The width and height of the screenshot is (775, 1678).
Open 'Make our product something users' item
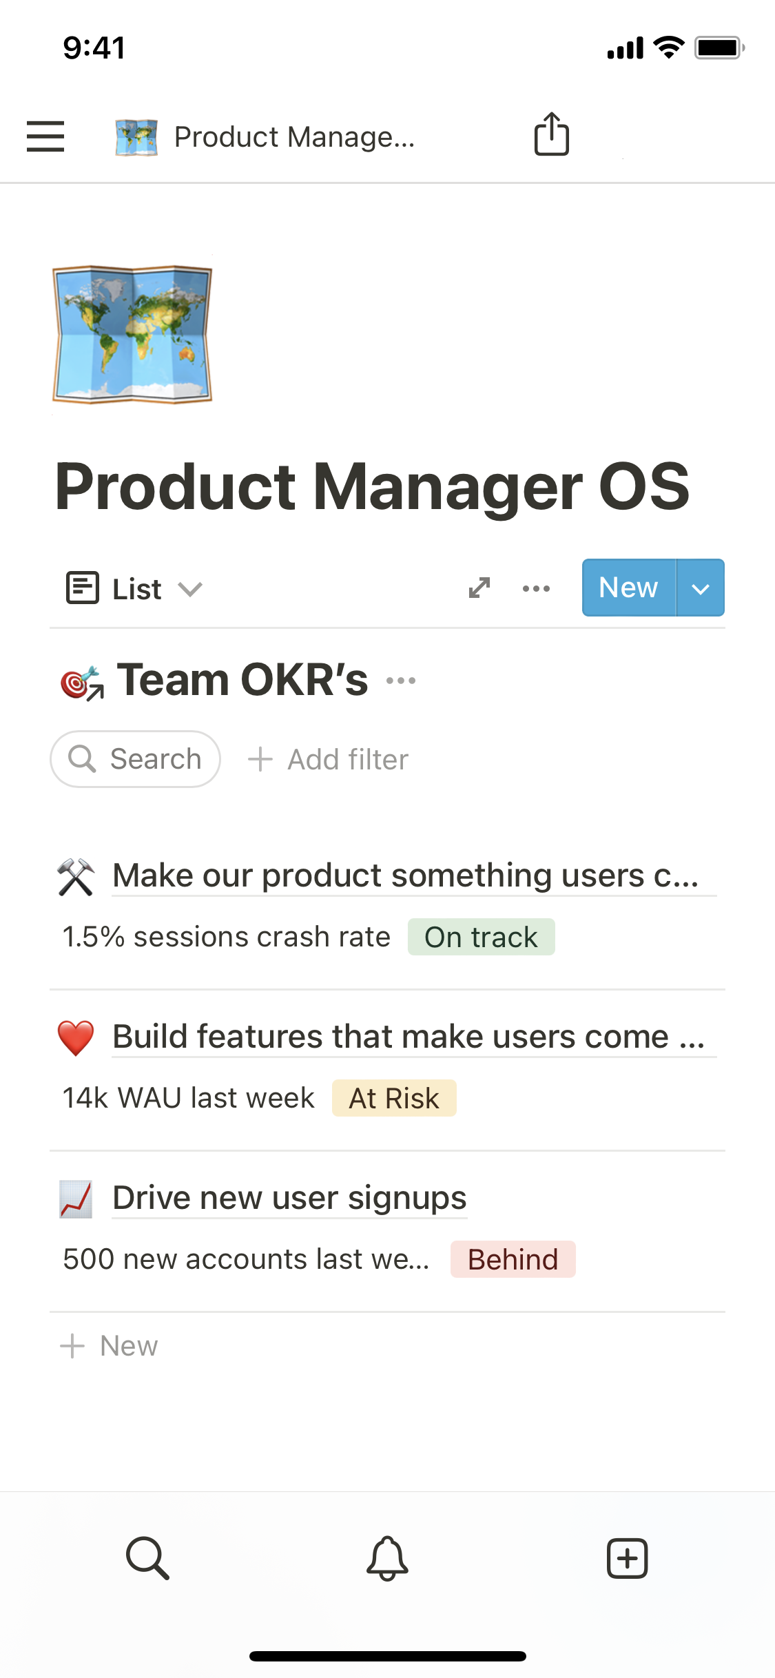pyautogui.click(x=405, y=876)
